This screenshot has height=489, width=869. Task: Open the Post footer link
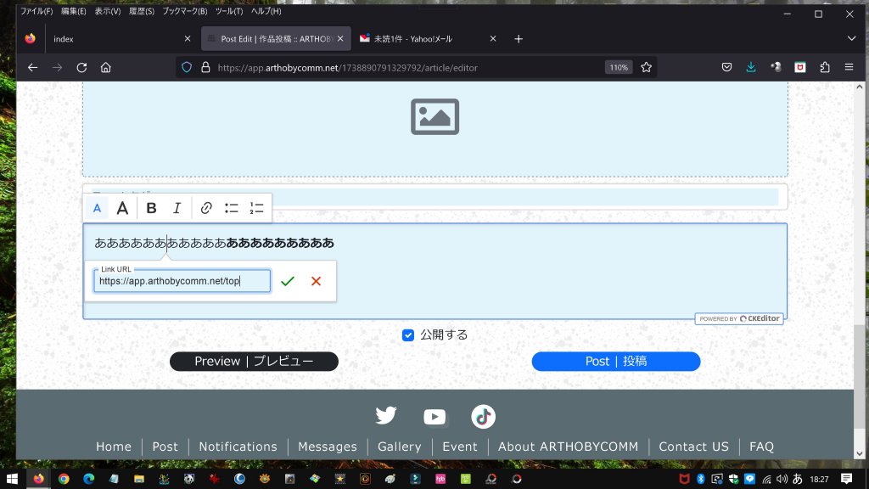point(165,447)
